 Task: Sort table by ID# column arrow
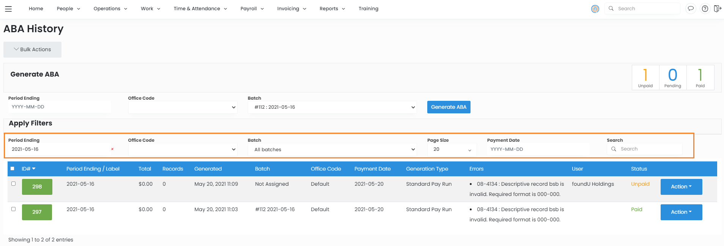[x=34, y=169]
